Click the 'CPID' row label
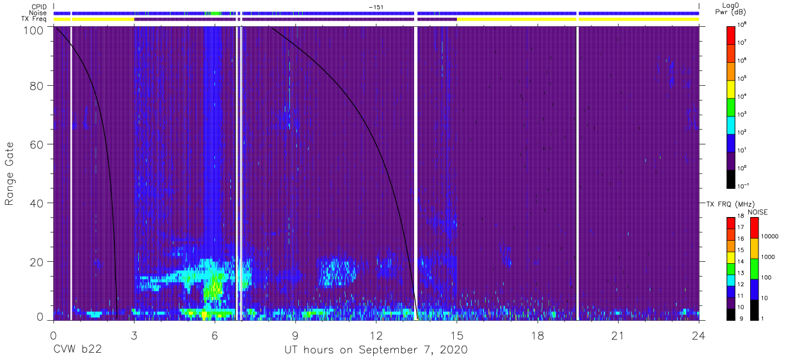The width and height of the screenshot is (786, 363). (38, 7)
